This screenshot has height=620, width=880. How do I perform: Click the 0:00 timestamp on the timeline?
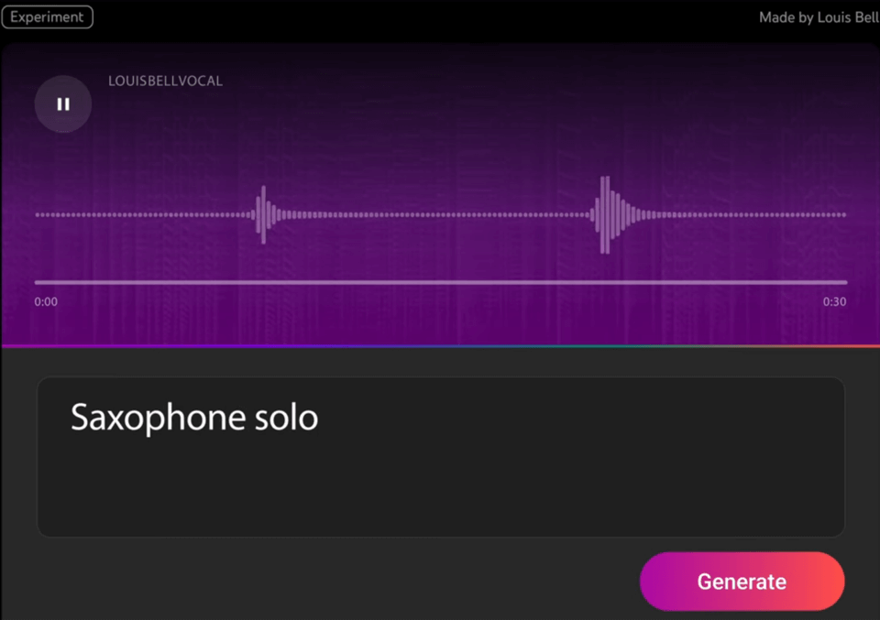coord(45,301)
